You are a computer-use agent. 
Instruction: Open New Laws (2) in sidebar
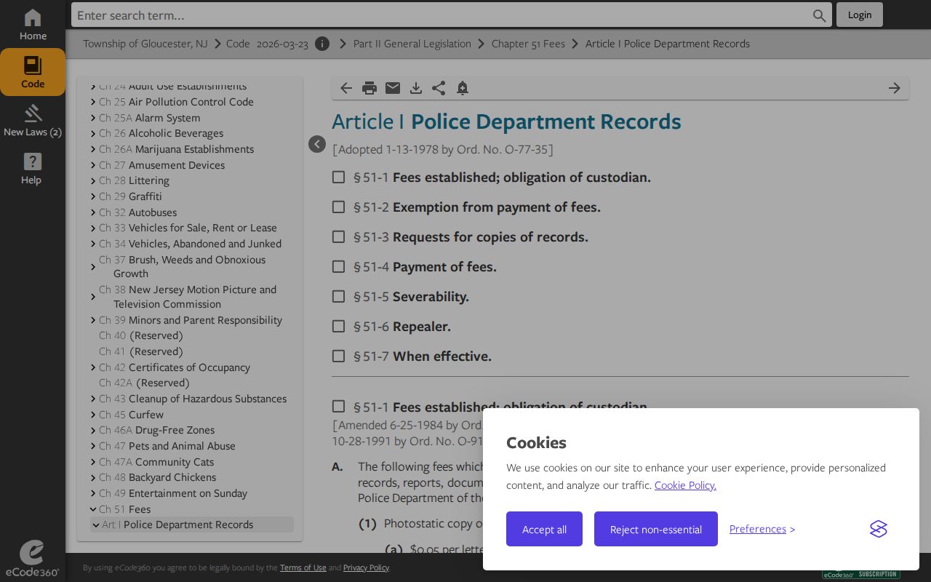[x=33, y=121]
